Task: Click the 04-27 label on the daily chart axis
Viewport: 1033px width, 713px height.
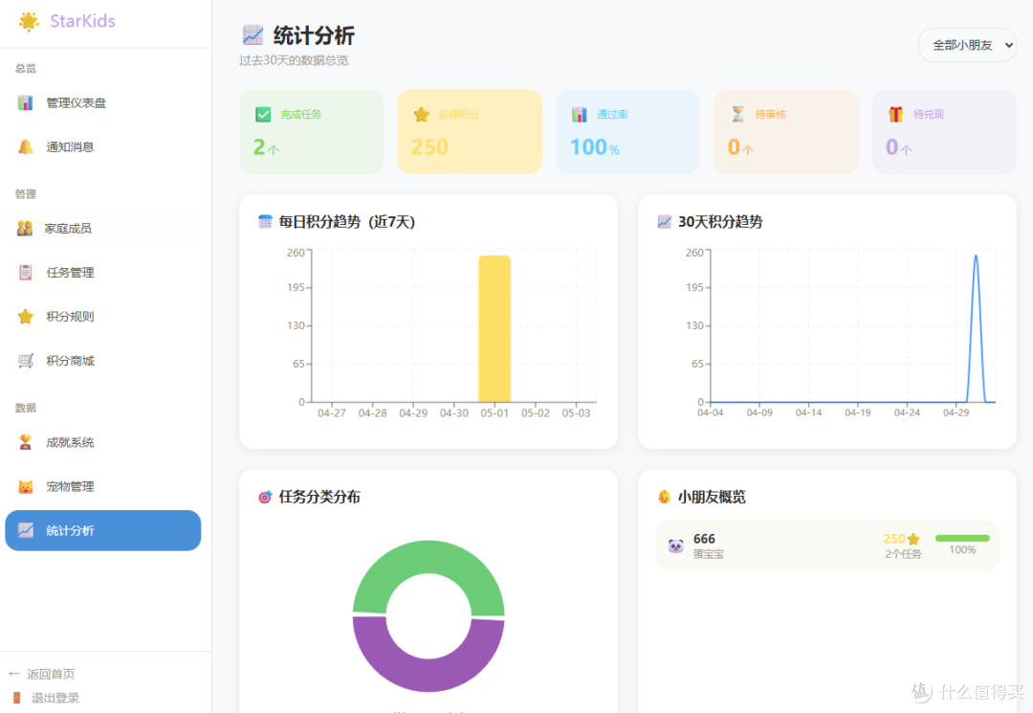Action: 331,413
